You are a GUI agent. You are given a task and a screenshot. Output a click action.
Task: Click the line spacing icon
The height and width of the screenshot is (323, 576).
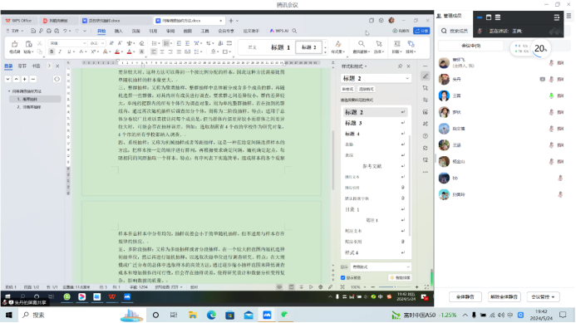pos(197,52)
